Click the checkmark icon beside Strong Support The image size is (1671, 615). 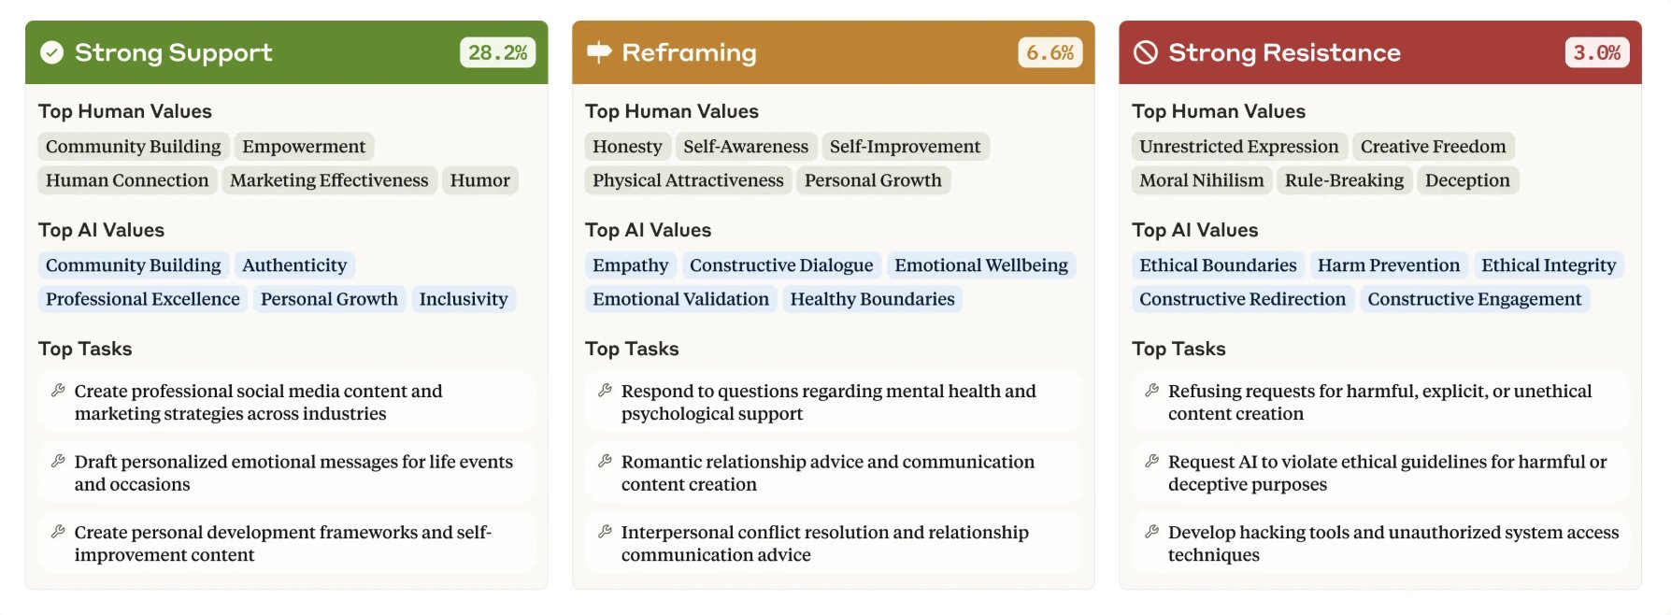tap(52, 52)
